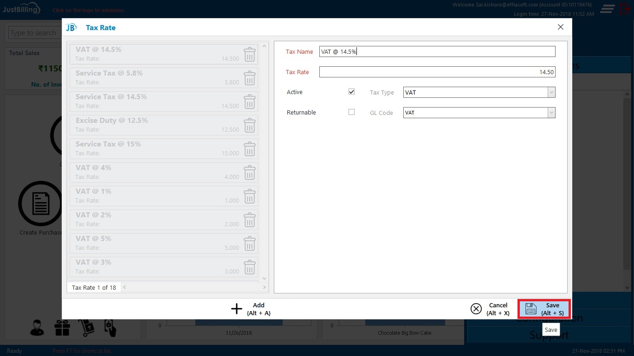
Task: Open the hamburger menu in main window
Action: [x=608, y=8]
